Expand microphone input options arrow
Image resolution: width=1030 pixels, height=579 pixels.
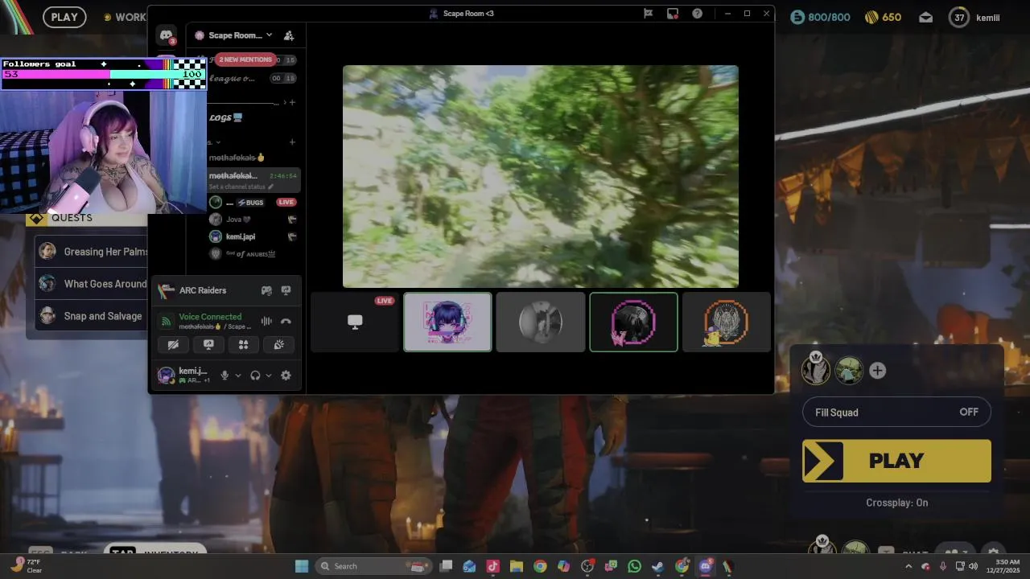coord(238,376)
